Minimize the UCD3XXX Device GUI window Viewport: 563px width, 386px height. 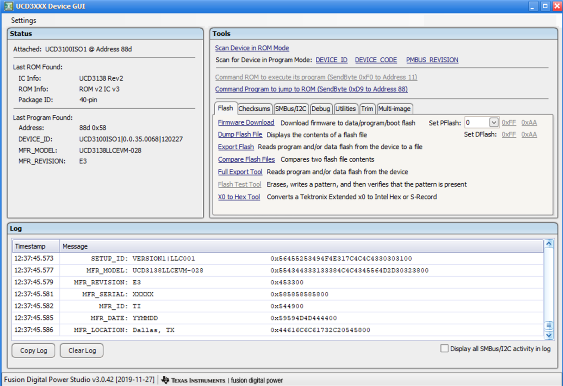tap(533, 6)
